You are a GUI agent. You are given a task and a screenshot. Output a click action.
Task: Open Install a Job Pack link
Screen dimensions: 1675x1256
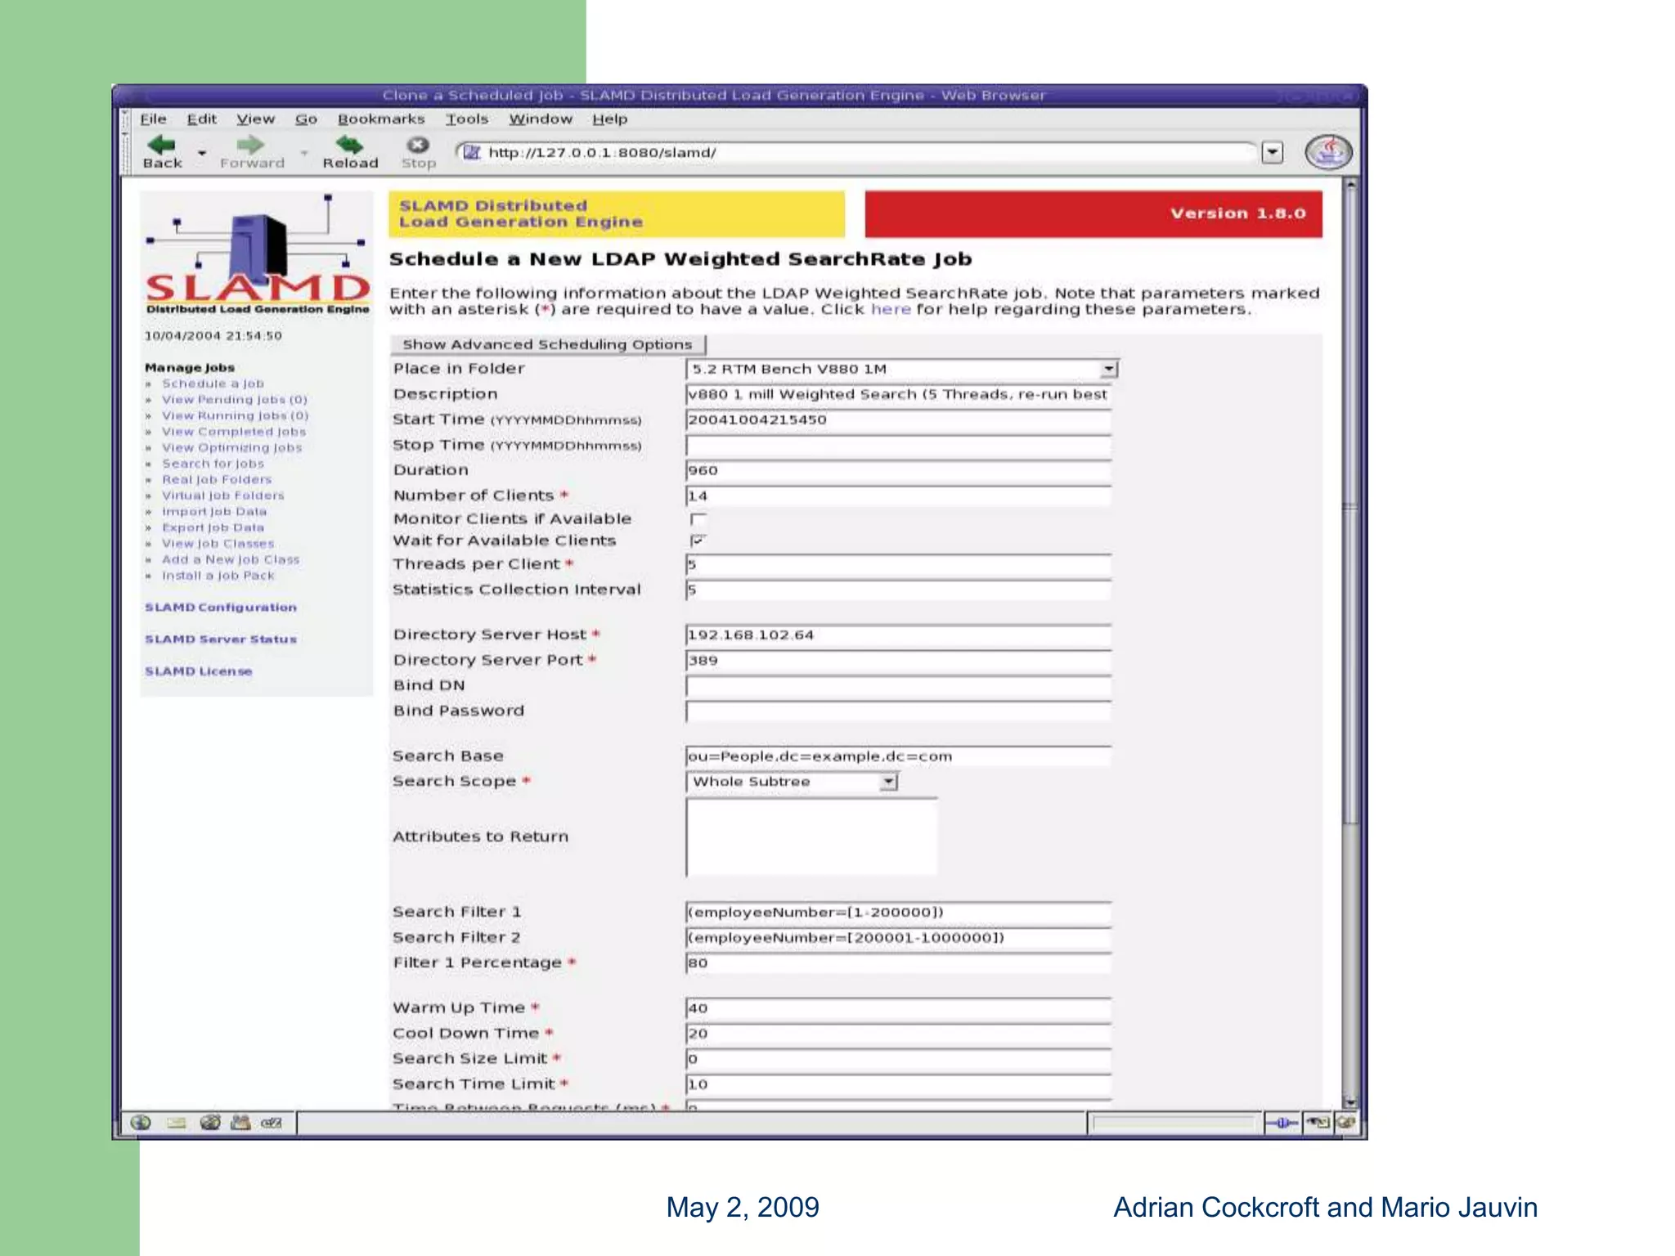coord(218,576)
